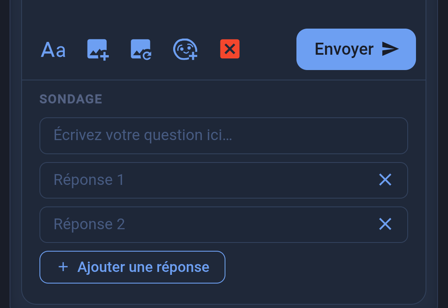This screenshot has width=448, height=308.
Task: Click the paper plane send icon
Action: (x=390, y=49)
